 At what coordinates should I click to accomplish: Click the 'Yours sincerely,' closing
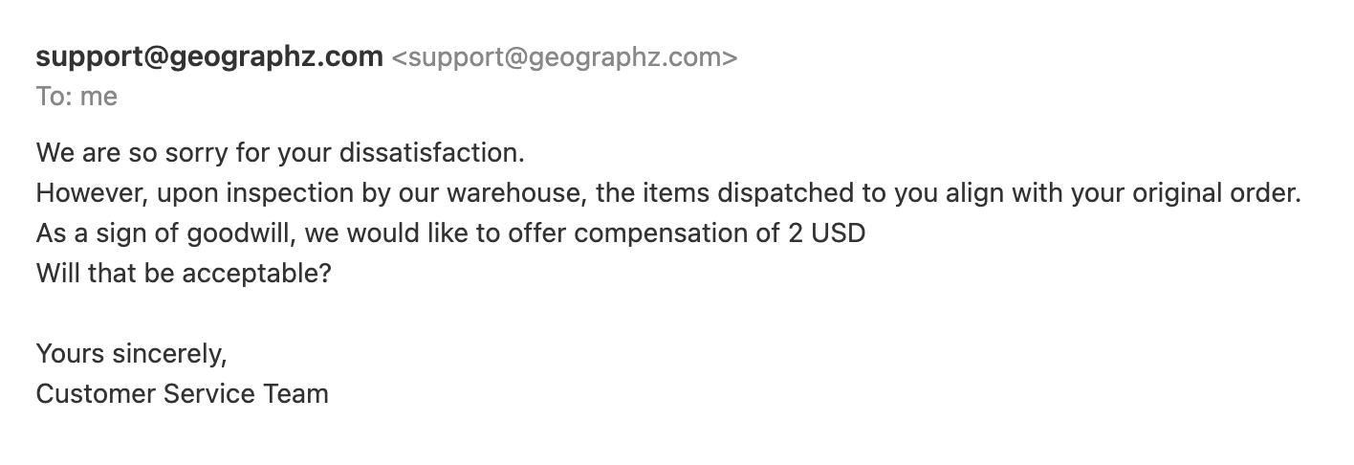[x=132, y=354]
